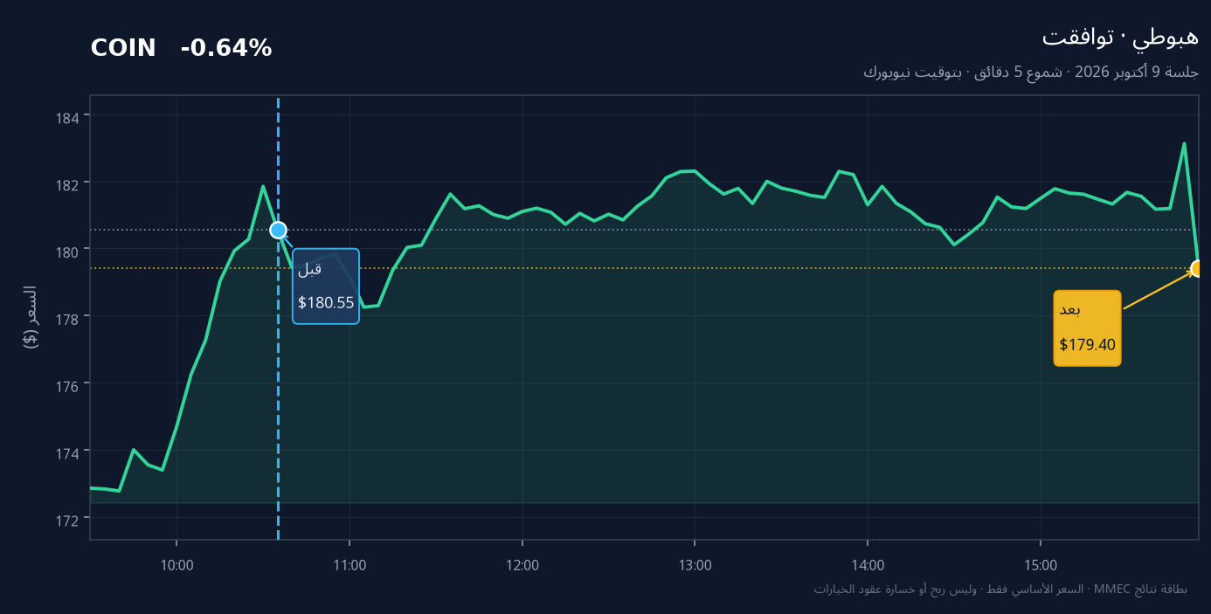Screen dimensions: 1211x614
Task: Click the subtitle mentioning "جلسة 9 أكتوبر 2026"
Action: pyautogui.click(x=1031, y=72)
